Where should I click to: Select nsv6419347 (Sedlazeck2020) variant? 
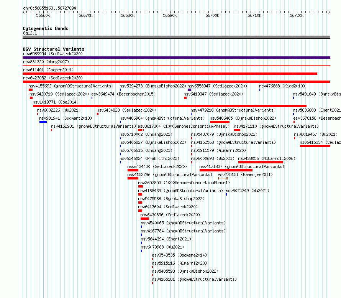point(213,94)
